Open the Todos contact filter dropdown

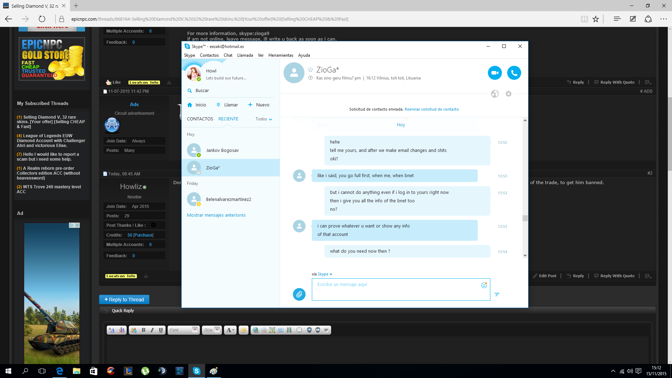(x=264, y=119)
